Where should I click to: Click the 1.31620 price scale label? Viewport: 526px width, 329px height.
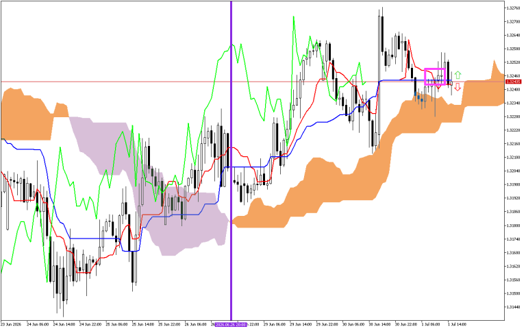(513, 267)
